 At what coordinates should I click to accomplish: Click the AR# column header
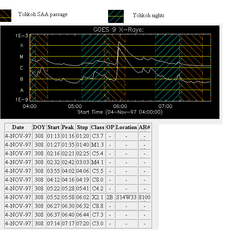click(144, 127)
